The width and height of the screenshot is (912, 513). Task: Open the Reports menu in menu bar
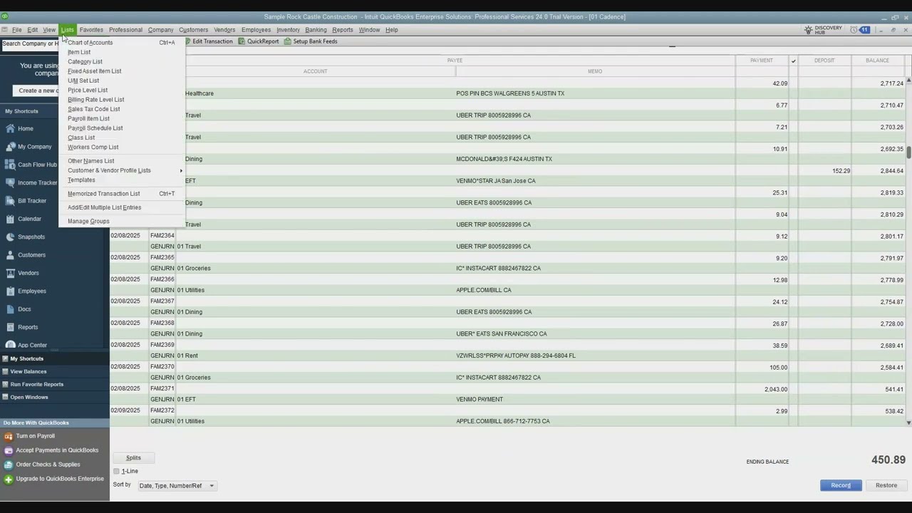pyautogui.click(x=342, y=30)
